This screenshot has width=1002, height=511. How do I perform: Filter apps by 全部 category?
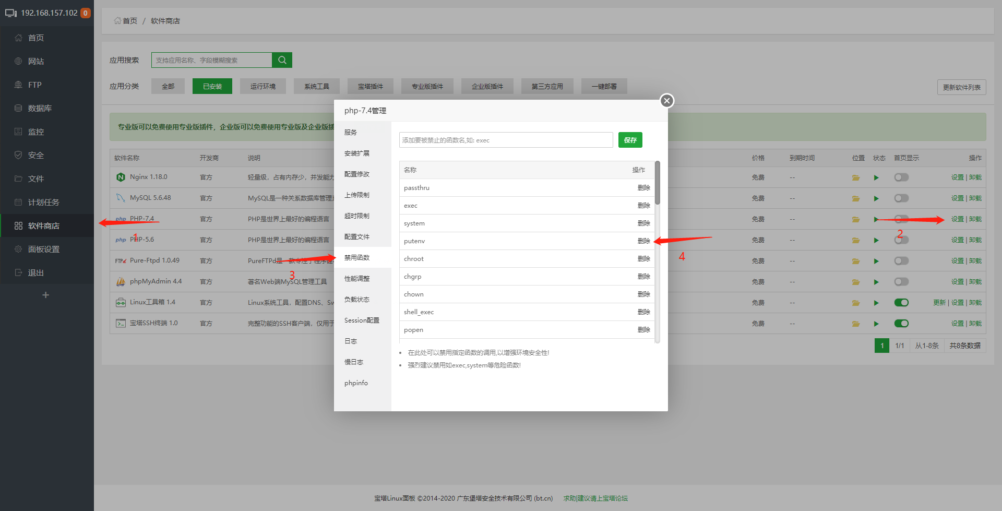[x=168, y=86]
